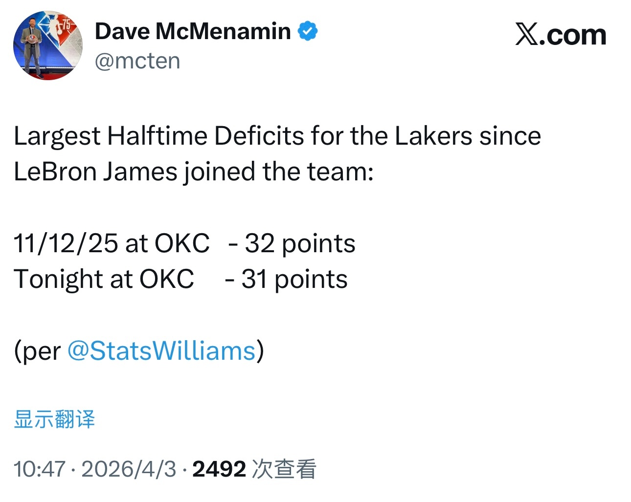Click the 'Tonight at OKC' entry

click(104, 279)
